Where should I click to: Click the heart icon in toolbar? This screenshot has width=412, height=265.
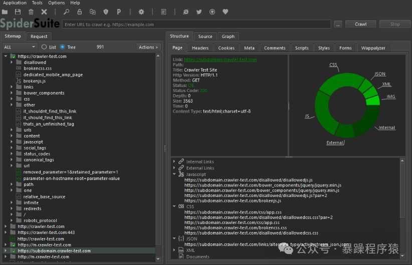(x=225, y=11)
